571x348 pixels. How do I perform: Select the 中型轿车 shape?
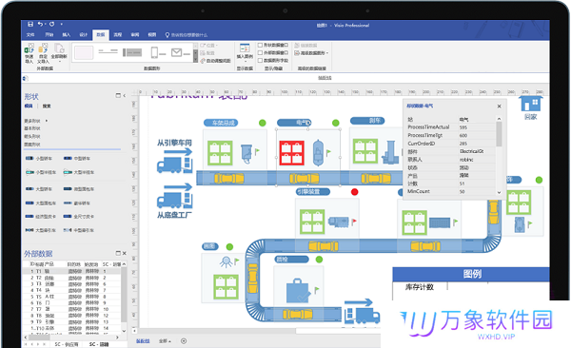[77, 159]
